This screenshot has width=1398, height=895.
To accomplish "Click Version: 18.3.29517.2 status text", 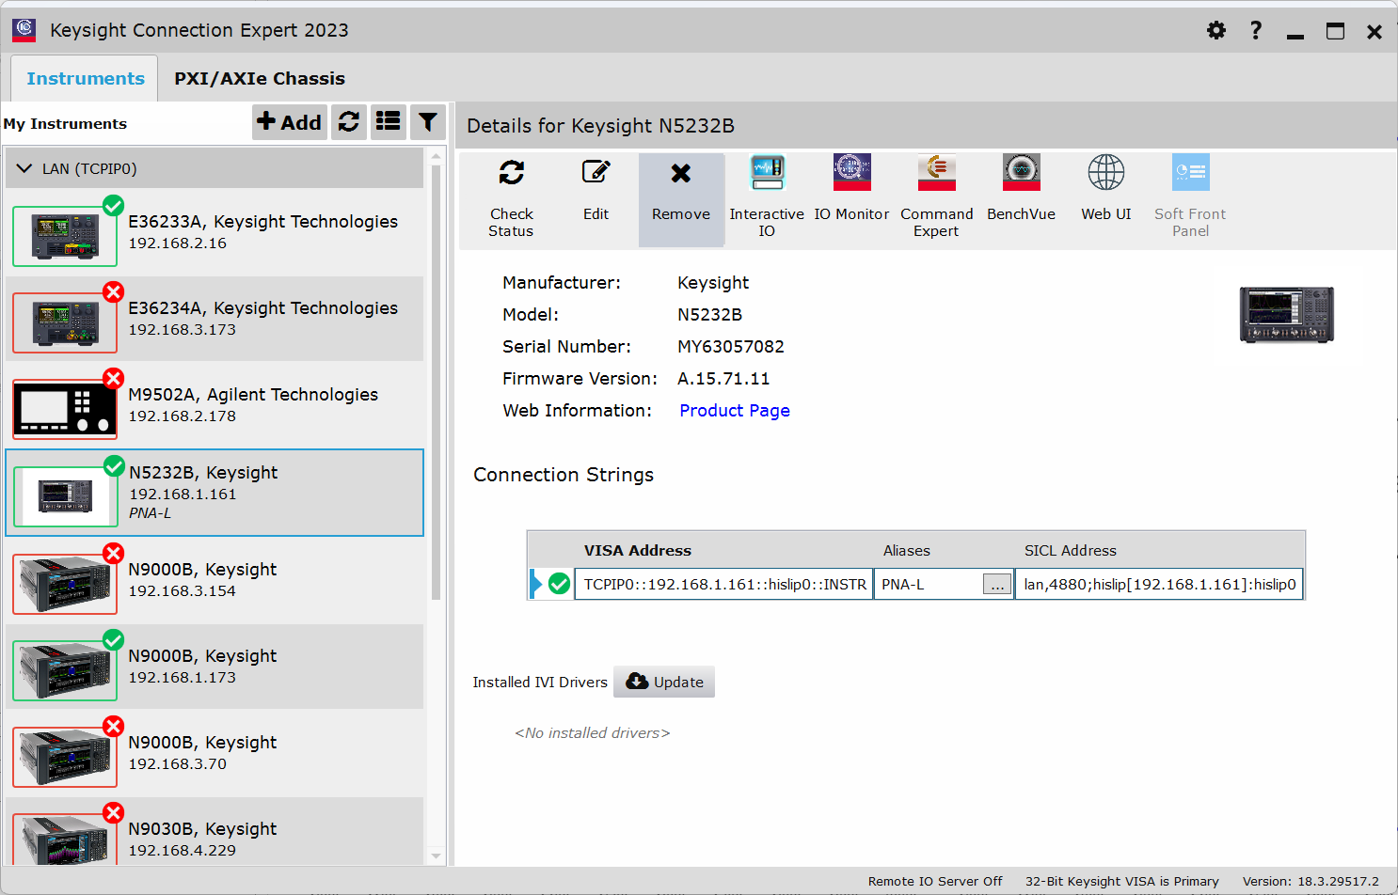I will coord(1311,881).
